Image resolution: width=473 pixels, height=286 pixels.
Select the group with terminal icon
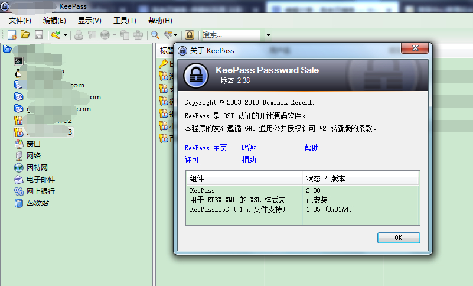(x=19, y=61)
